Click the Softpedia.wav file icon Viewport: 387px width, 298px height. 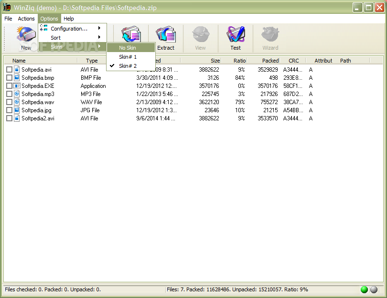pos(17,102)
